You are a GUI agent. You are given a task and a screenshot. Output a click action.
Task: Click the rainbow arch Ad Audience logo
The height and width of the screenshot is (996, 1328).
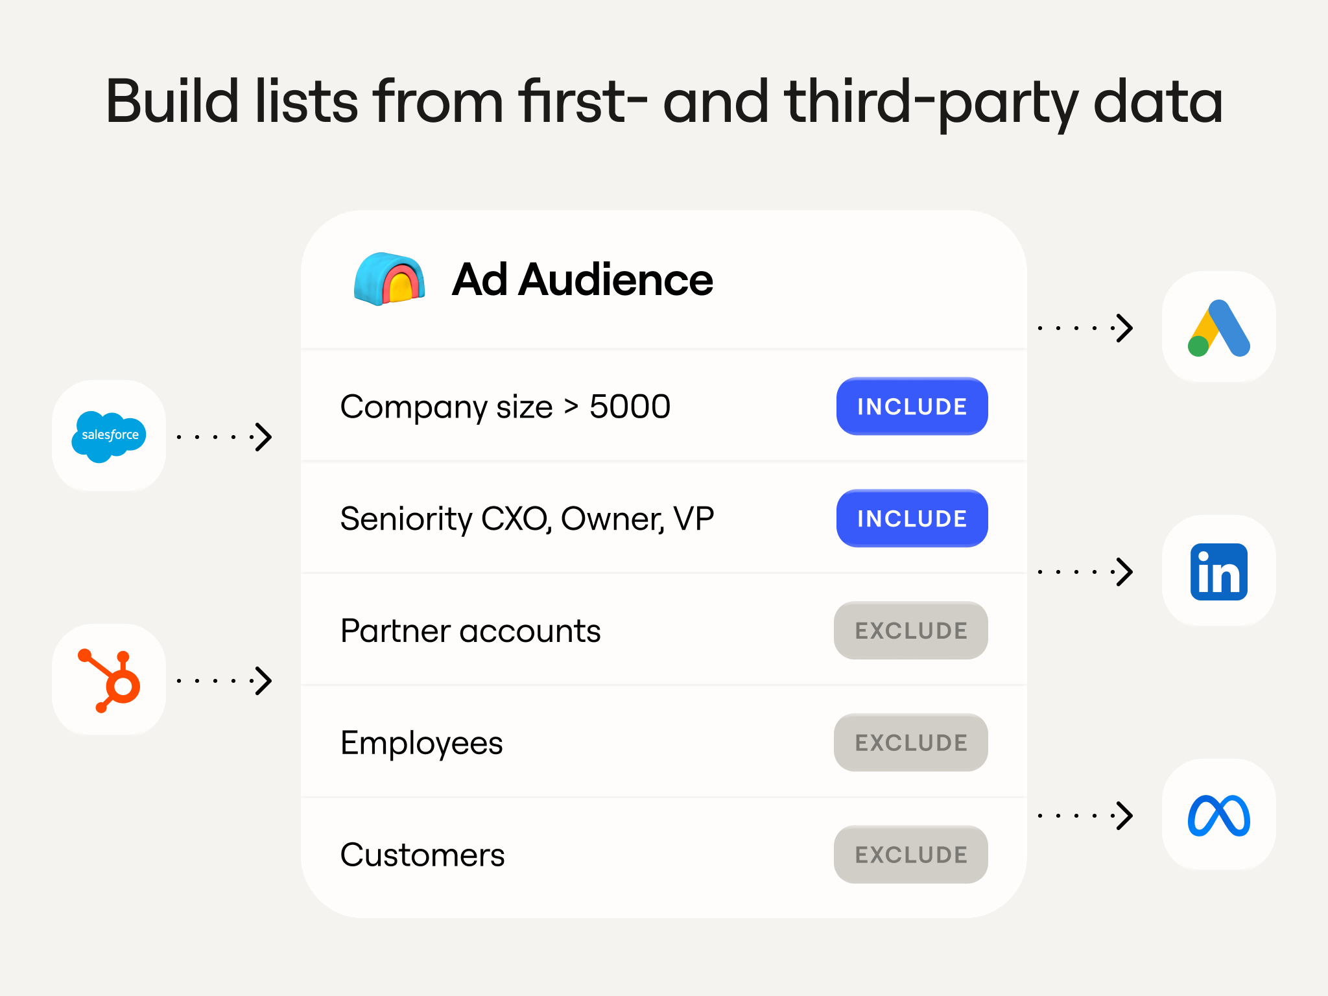coord(390,279)
